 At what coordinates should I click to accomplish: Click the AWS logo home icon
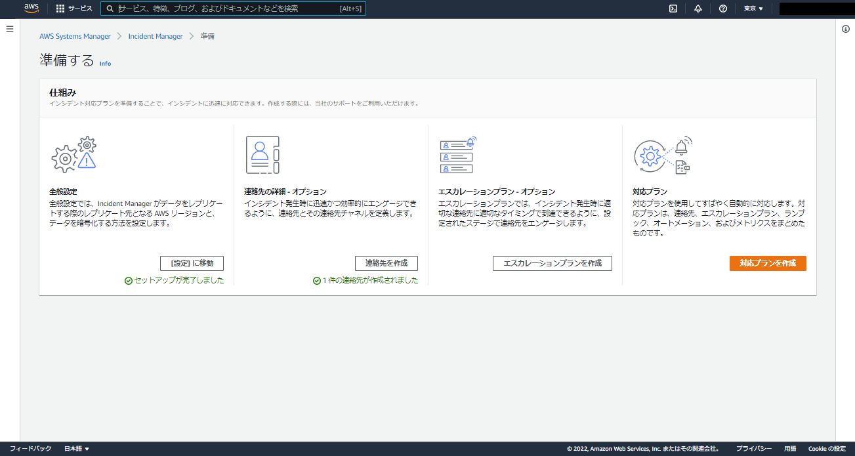pyautogui.click(x=31, y=9)
